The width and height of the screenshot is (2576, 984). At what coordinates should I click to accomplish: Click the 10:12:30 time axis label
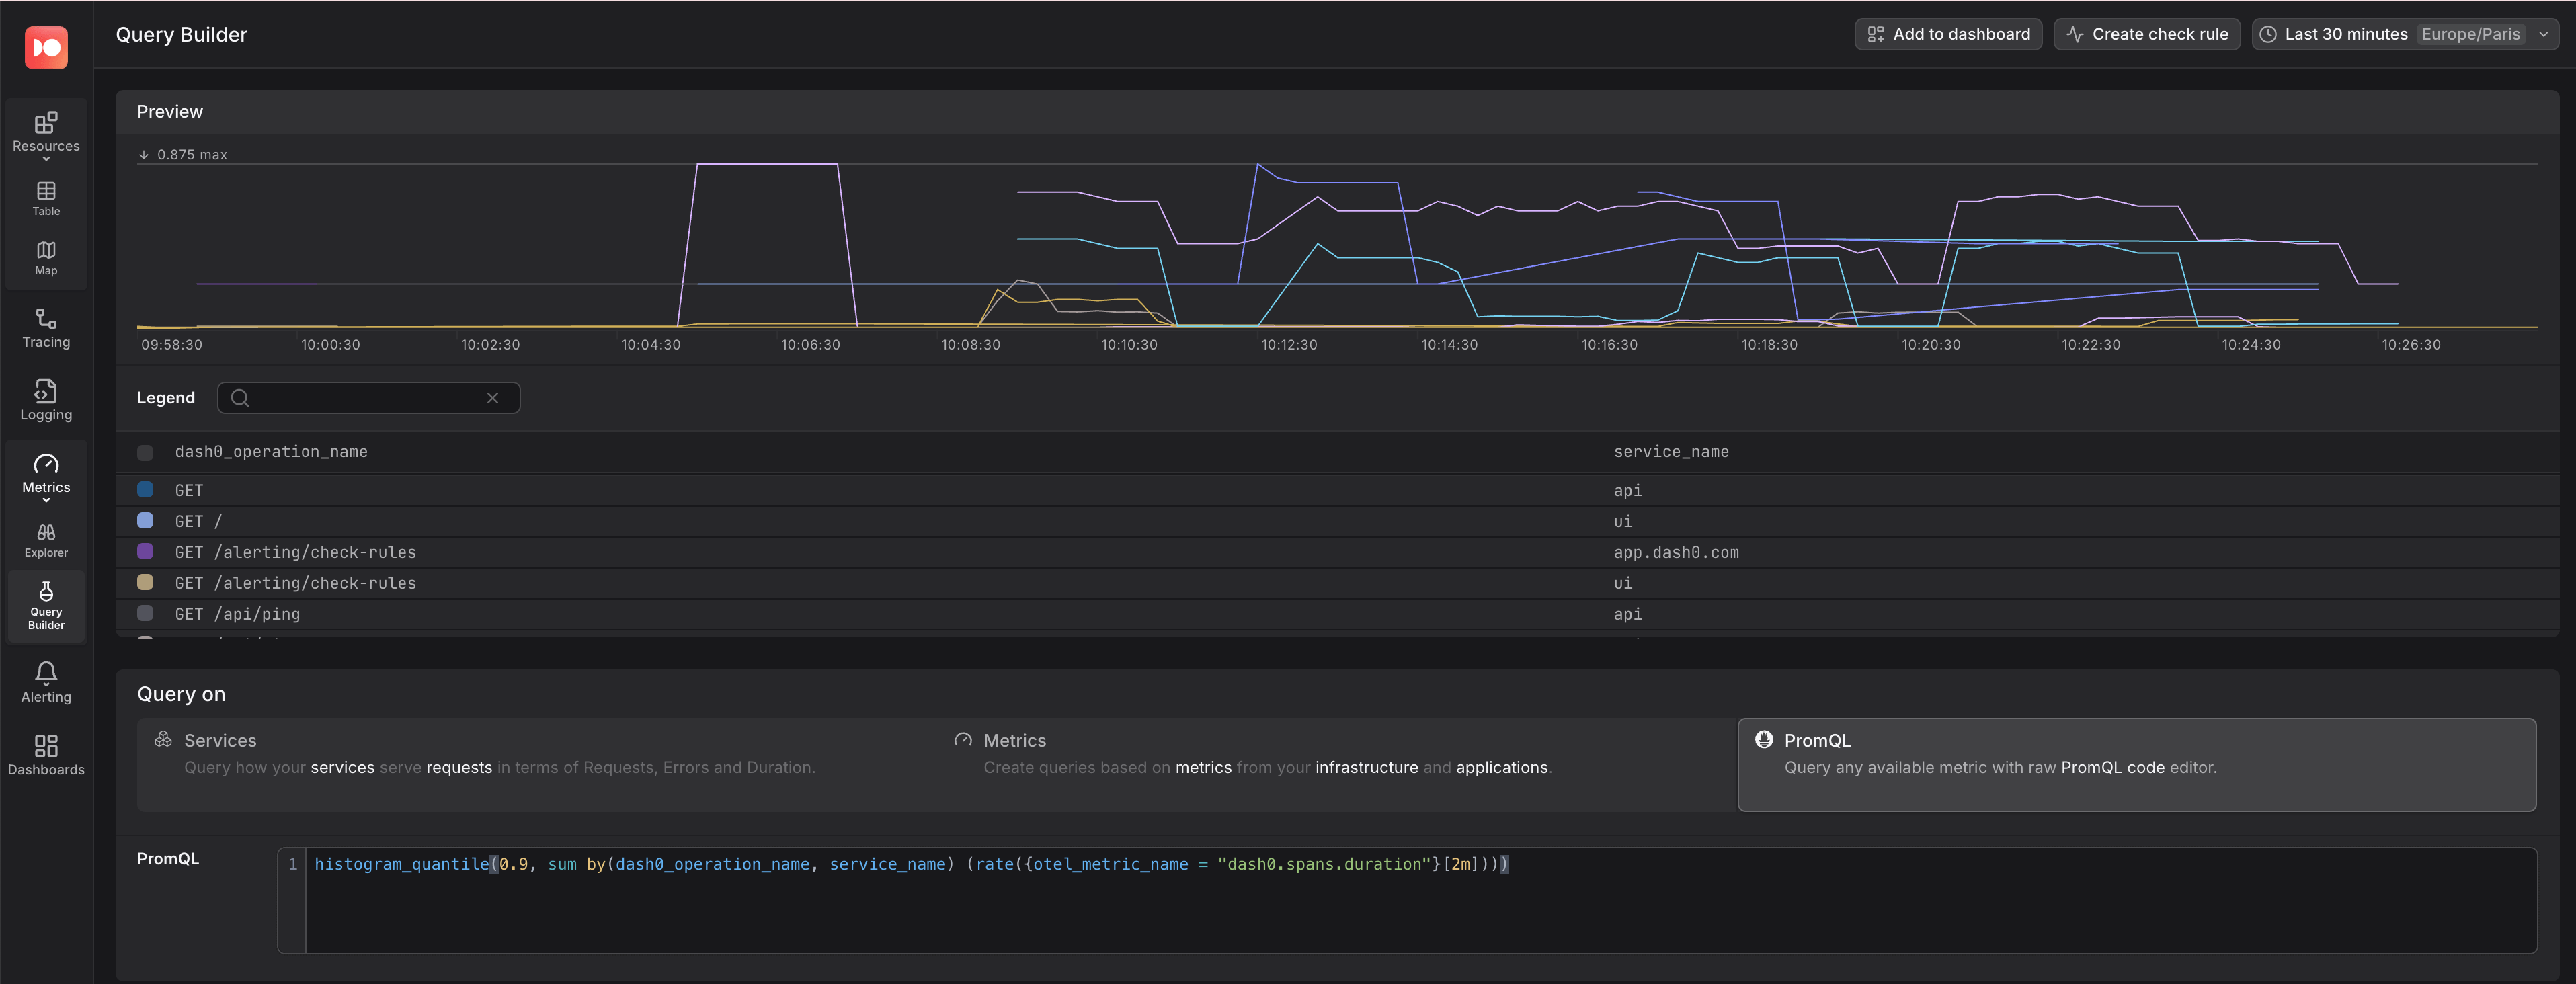point(1289,345)
